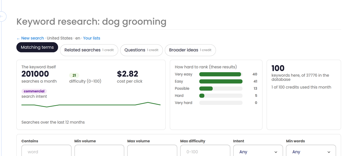The image size is (356, 156).
Task: Click the Possible count 13
Action: click(x=255, y=89)
